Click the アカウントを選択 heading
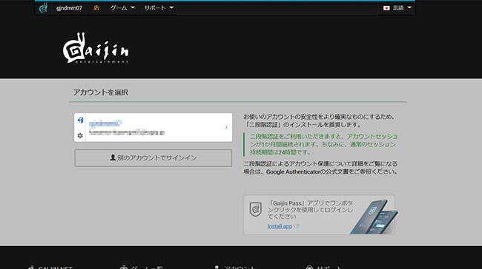This screenshot has height=269, width=482. tap(101, 92)
